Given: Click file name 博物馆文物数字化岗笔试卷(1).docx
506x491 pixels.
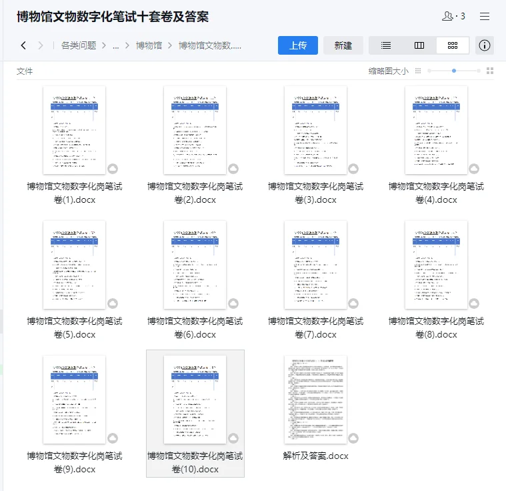Looking at the screenshot, I should [75, 193].
